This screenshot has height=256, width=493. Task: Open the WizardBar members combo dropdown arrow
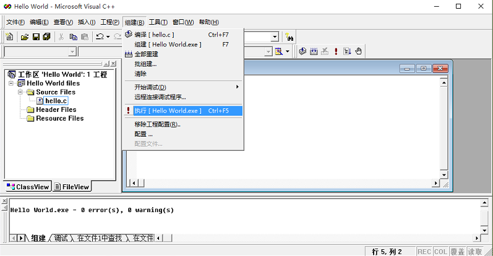[268, 51]
